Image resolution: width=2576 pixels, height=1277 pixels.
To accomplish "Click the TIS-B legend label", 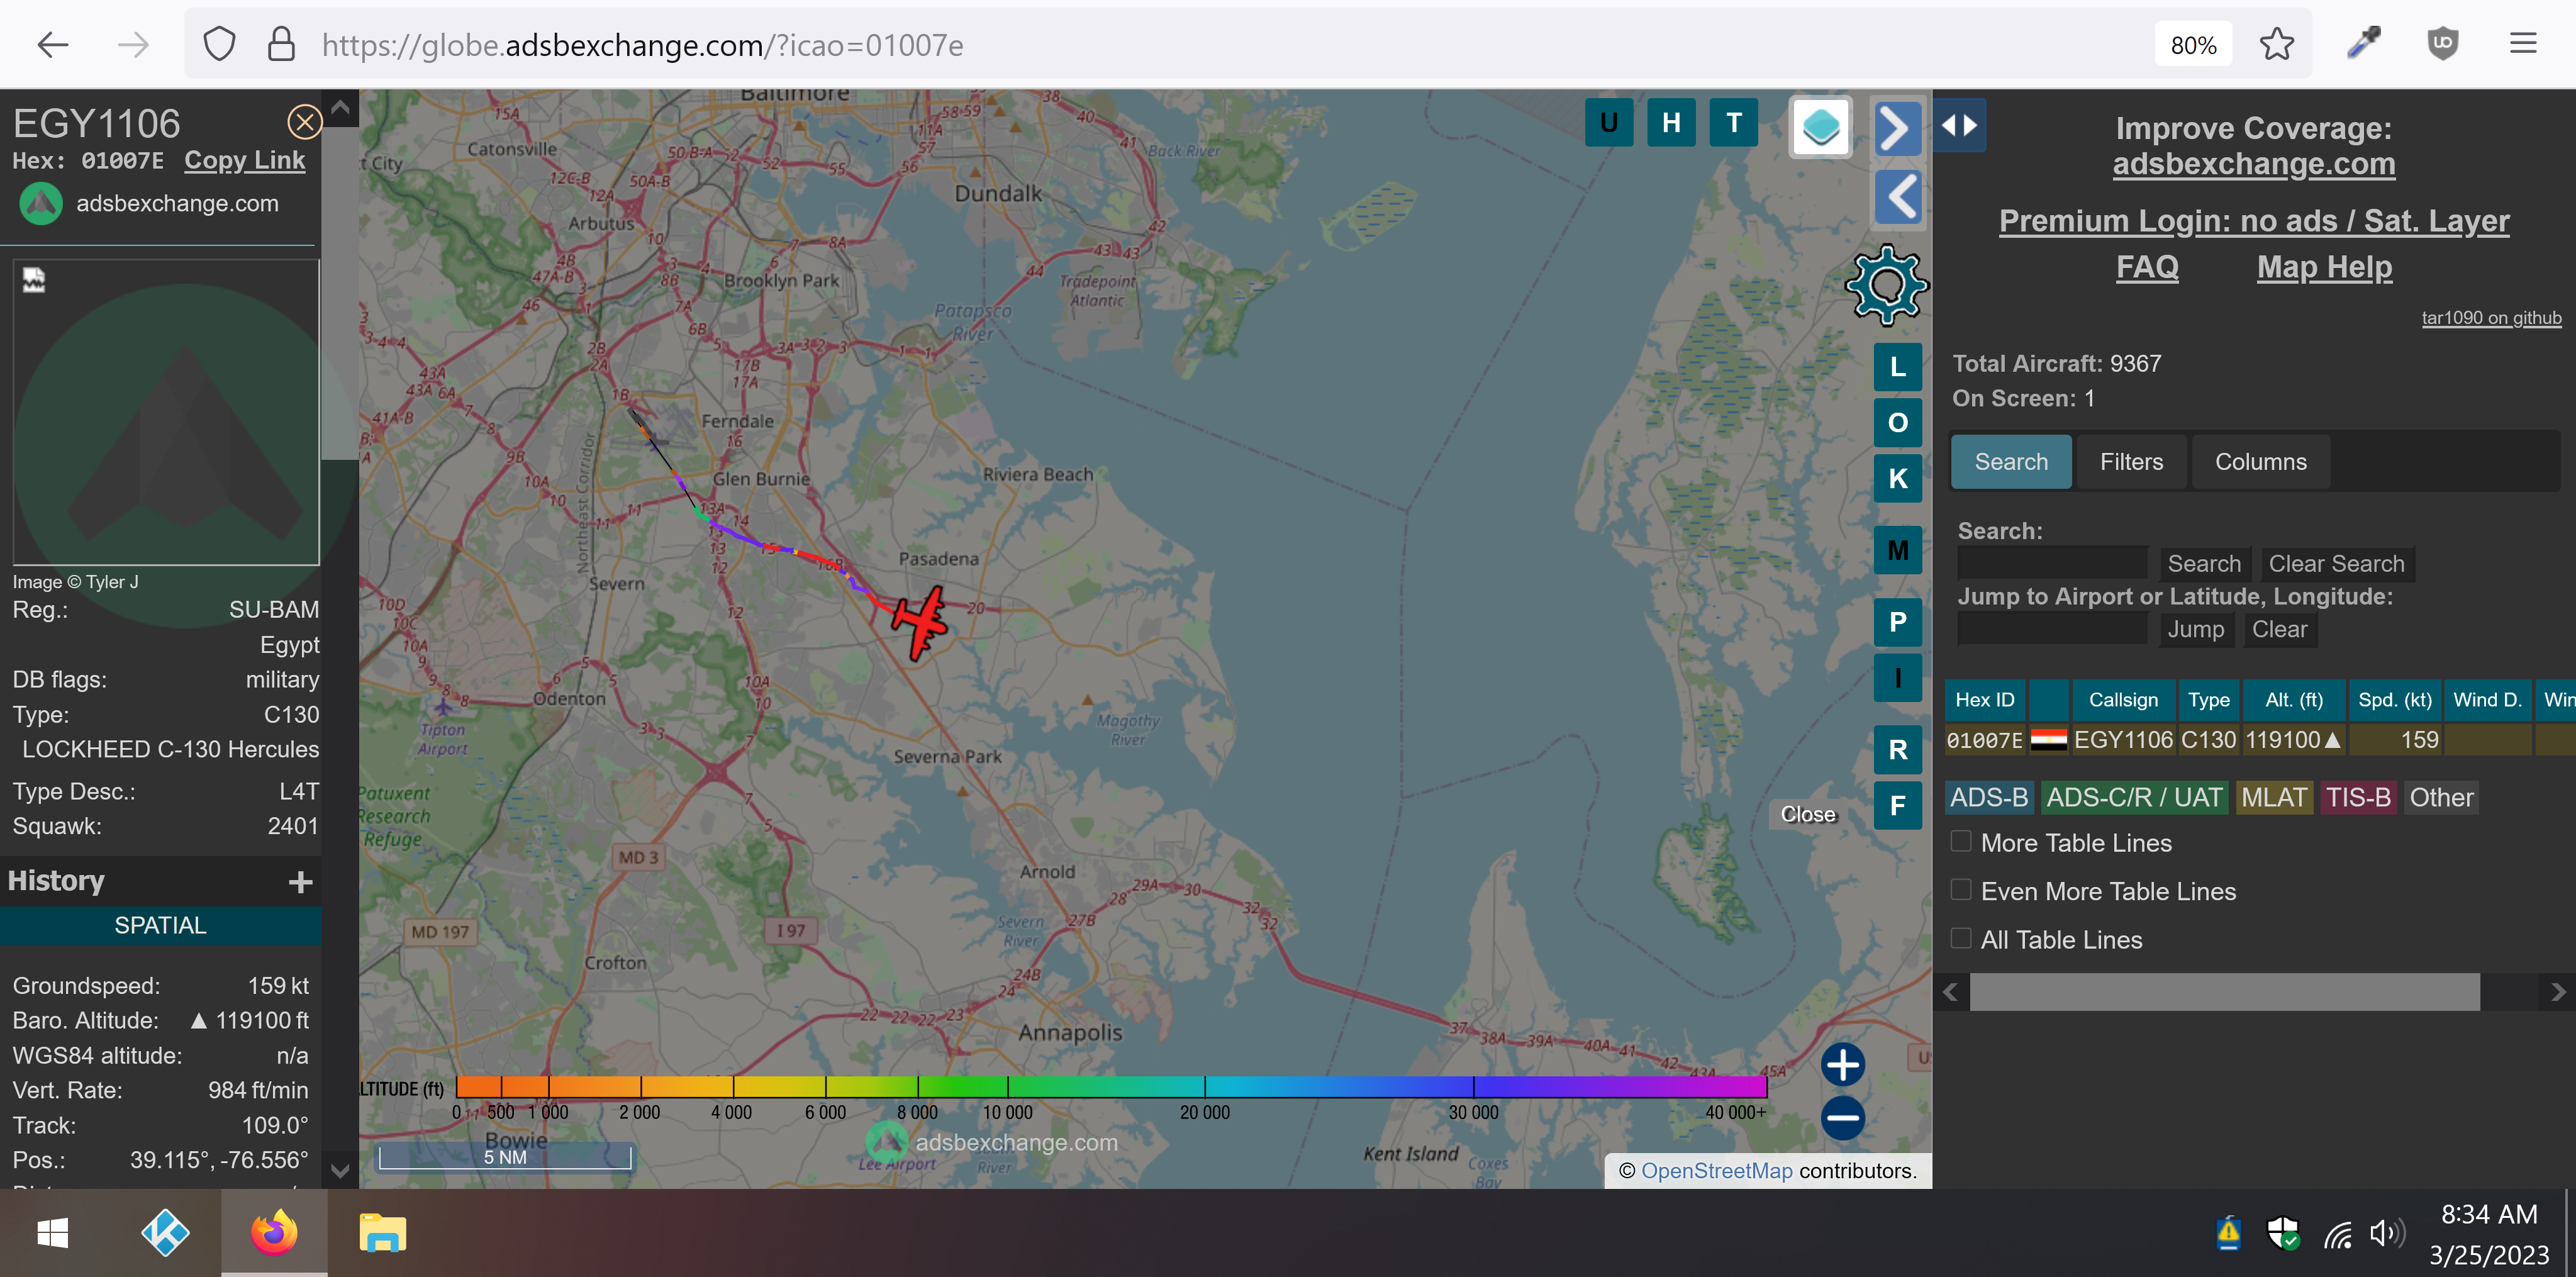I will [x=2357, y=797].
